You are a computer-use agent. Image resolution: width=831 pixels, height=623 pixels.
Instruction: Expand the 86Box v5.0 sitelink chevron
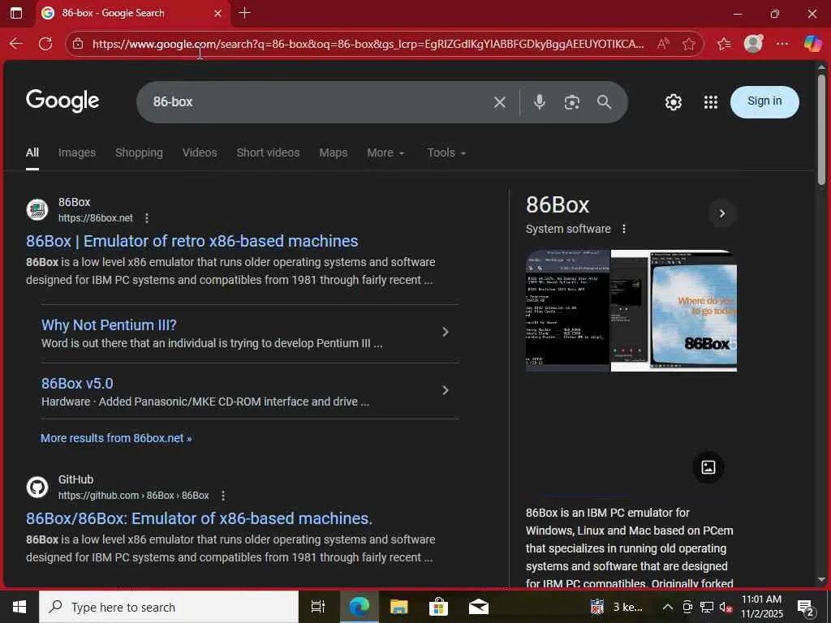click(x=446, y=390)
